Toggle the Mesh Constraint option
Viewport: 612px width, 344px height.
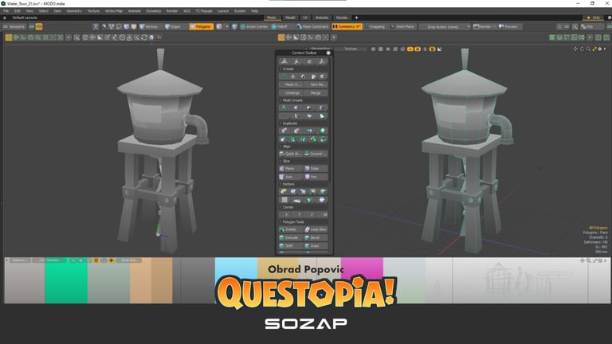point(312,26)
